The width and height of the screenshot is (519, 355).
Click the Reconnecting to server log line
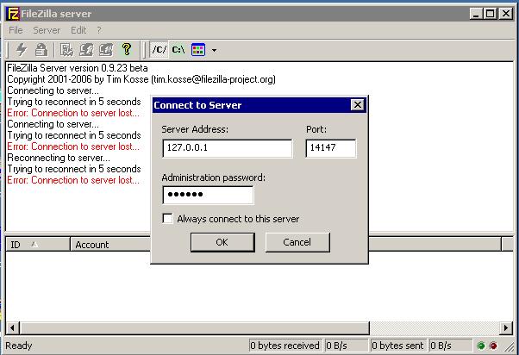pyautogui.click(x=59, y=158)
